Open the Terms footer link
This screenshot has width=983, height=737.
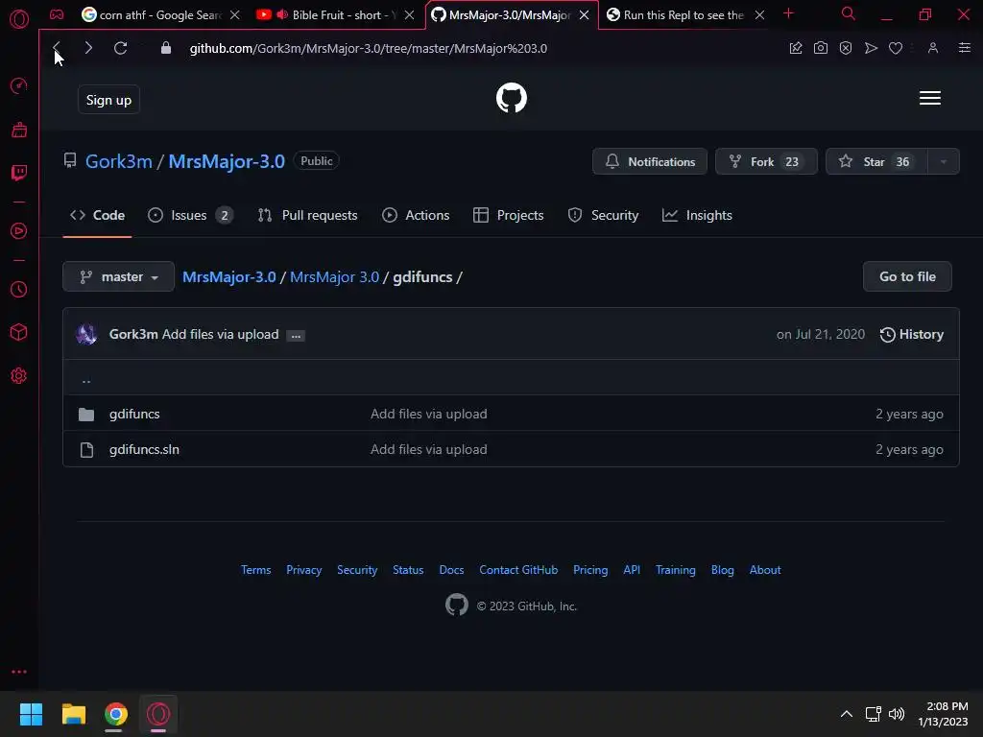(255, 570)
